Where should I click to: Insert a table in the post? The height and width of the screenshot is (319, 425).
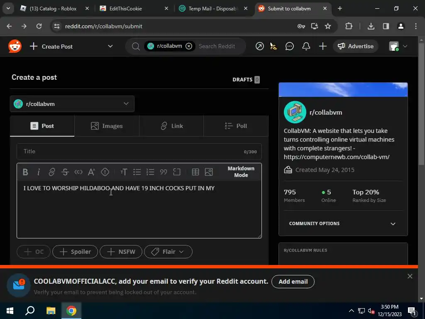tap(195, 172)
